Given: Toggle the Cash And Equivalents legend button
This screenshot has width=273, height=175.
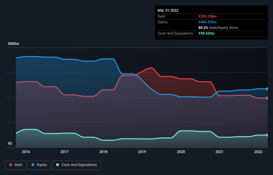Looking at the screenshot, I should 76,165.
